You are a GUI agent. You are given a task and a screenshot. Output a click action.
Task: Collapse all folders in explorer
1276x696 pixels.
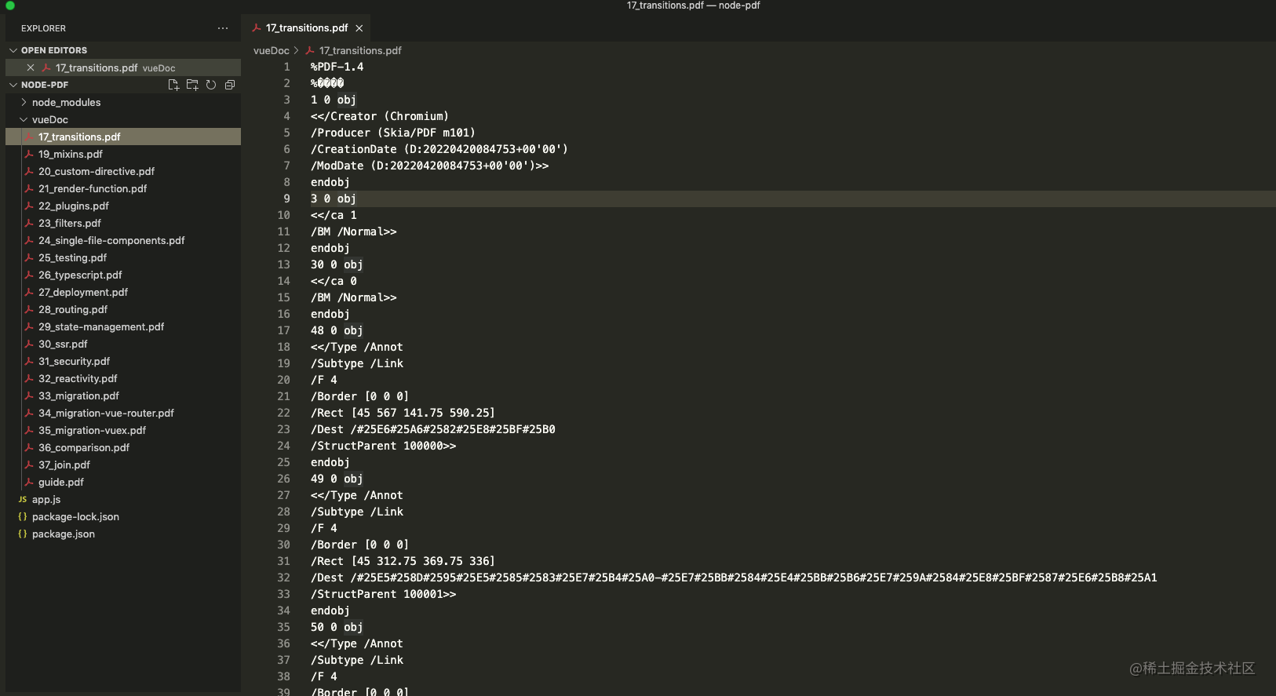click(x=230, y=85)
